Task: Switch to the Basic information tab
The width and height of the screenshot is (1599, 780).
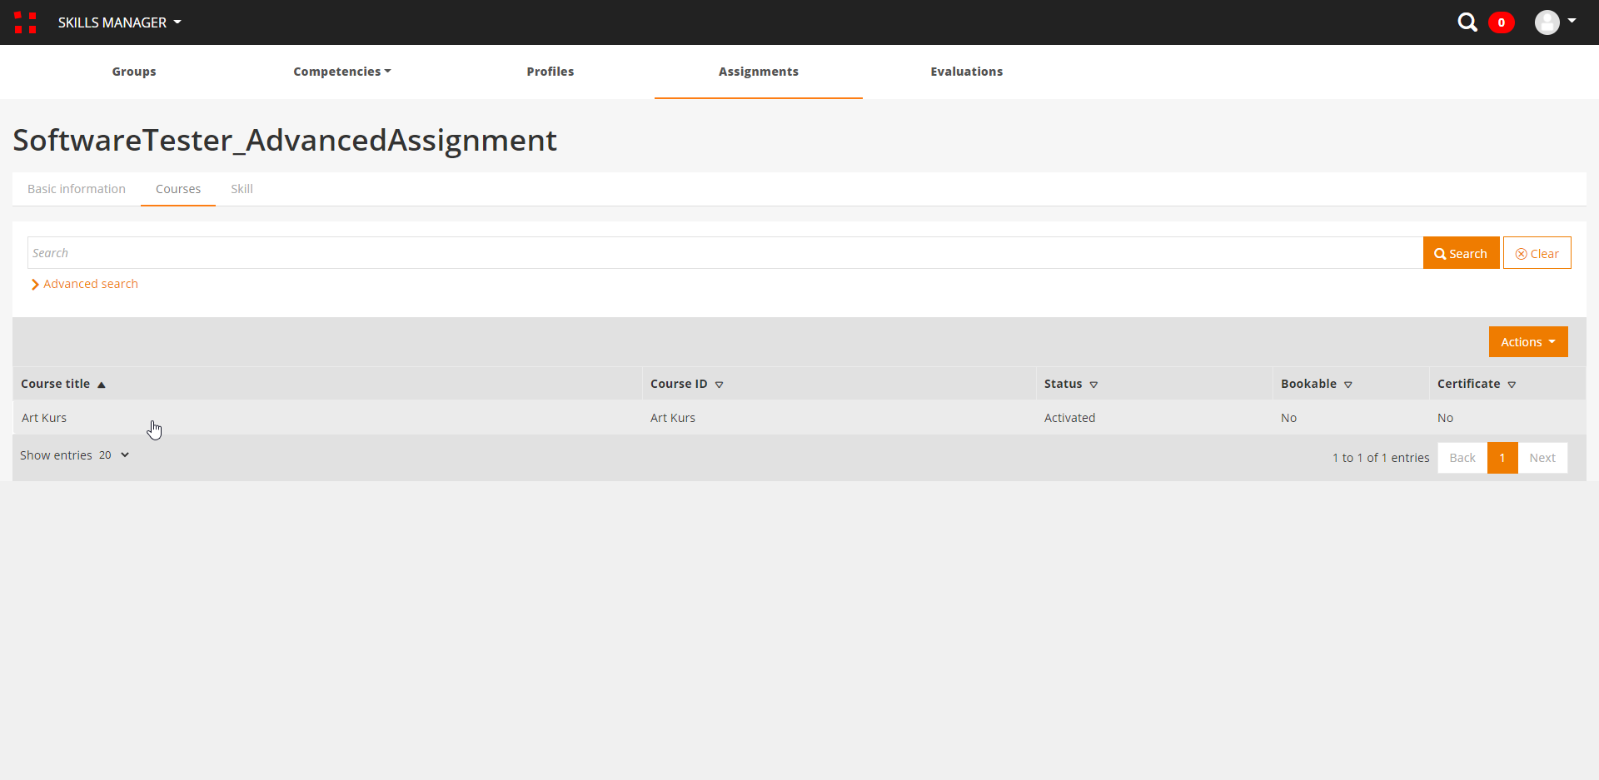Action: [77, 189]
